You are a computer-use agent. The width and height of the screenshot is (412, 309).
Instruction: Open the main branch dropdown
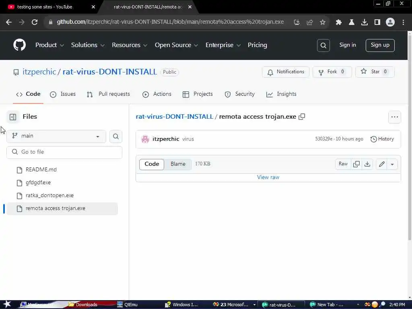(56, 136)
